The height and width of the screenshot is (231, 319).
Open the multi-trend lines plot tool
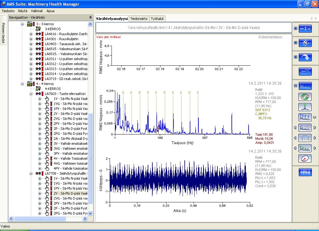click(x=305, y=72)
